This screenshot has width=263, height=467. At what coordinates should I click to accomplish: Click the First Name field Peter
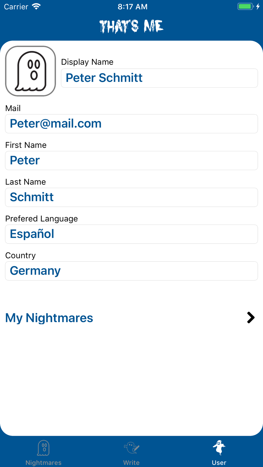click(x=131, y=160)
